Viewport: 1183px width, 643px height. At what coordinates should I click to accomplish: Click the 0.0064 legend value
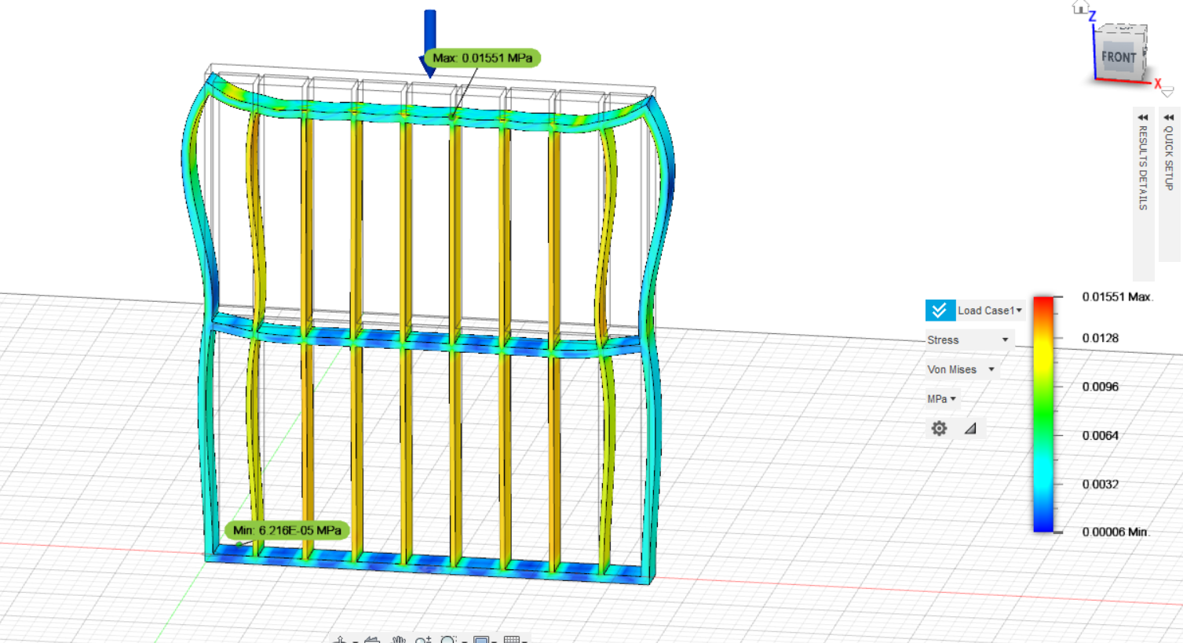click(x=1101, y=435)
